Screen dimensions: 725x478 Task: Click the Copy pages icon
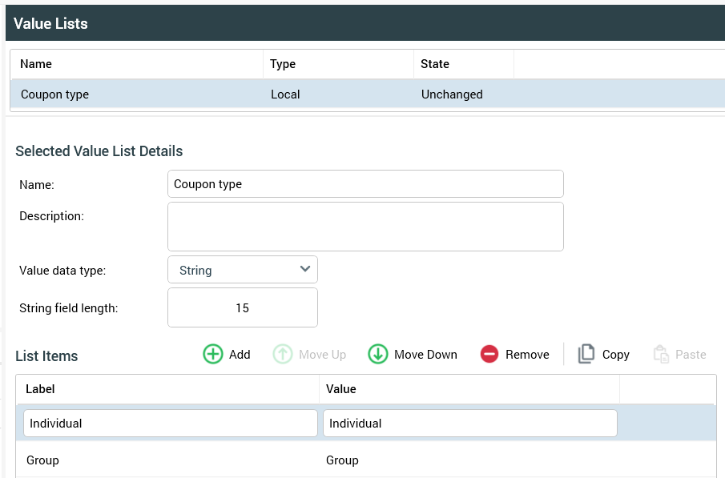586,354
